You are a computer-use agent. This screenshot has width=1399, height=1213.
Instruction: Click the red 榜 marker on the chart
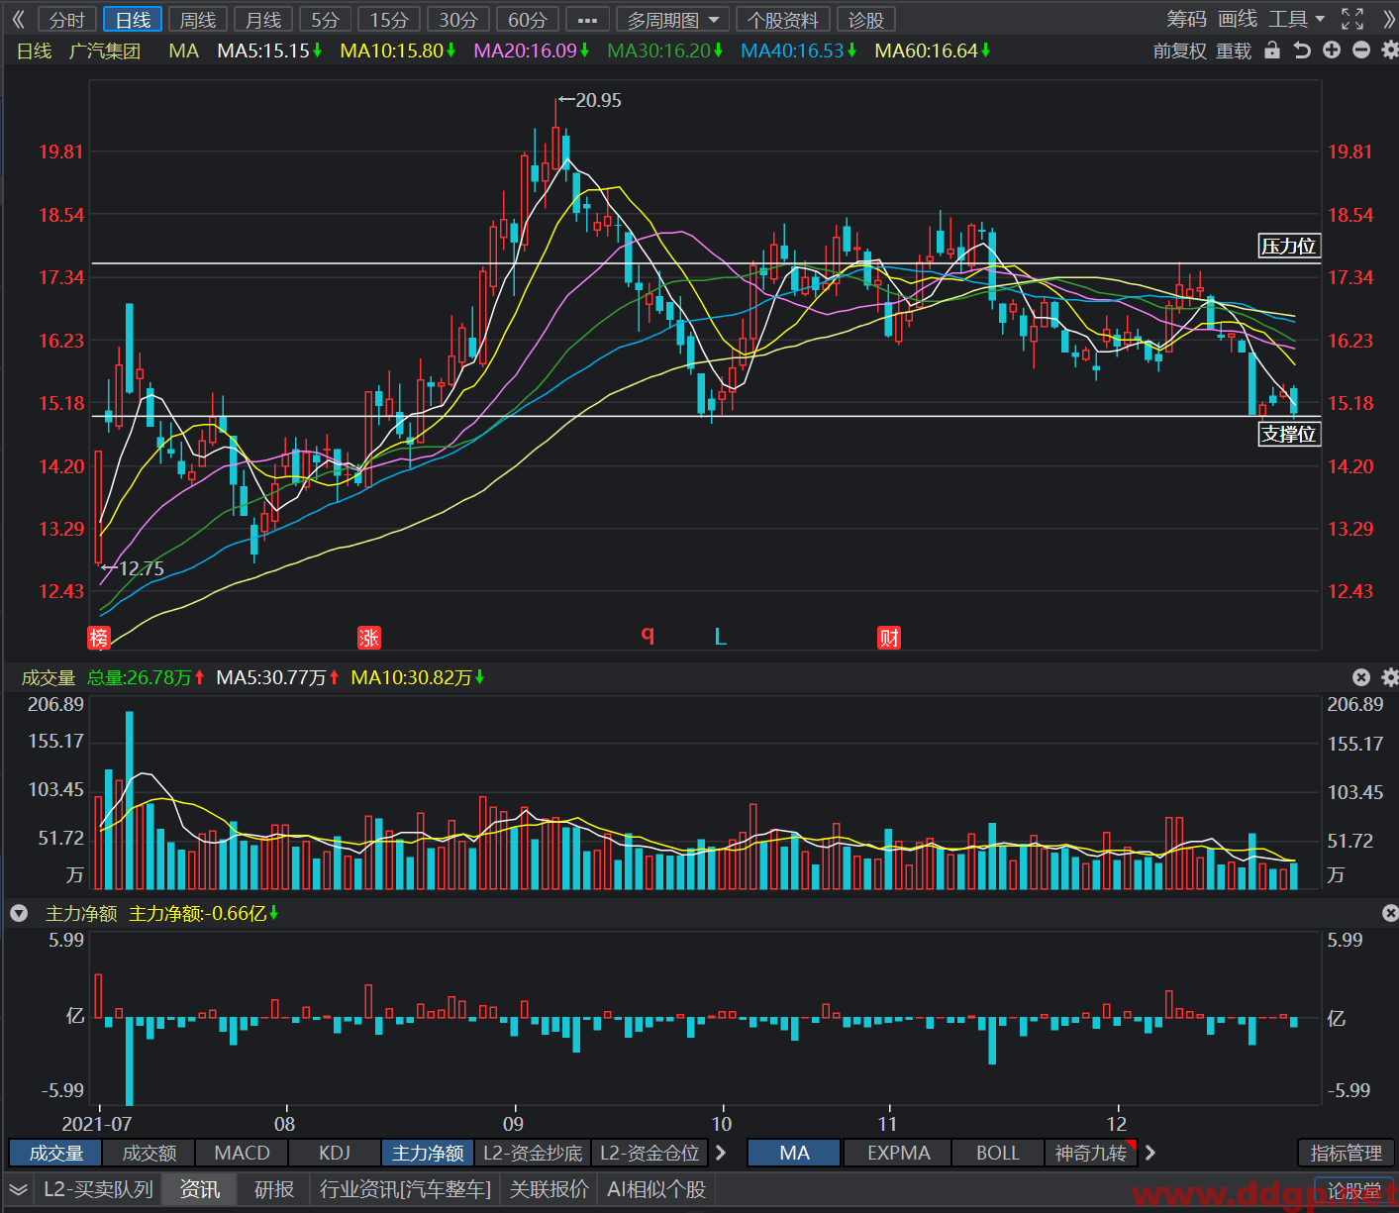click(98, 638)
